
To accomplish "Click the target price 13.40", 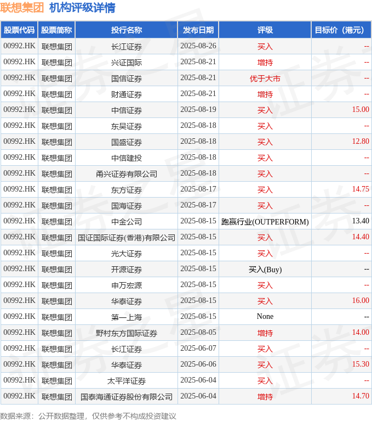I will pyautogui.click(x=360, y=221).
